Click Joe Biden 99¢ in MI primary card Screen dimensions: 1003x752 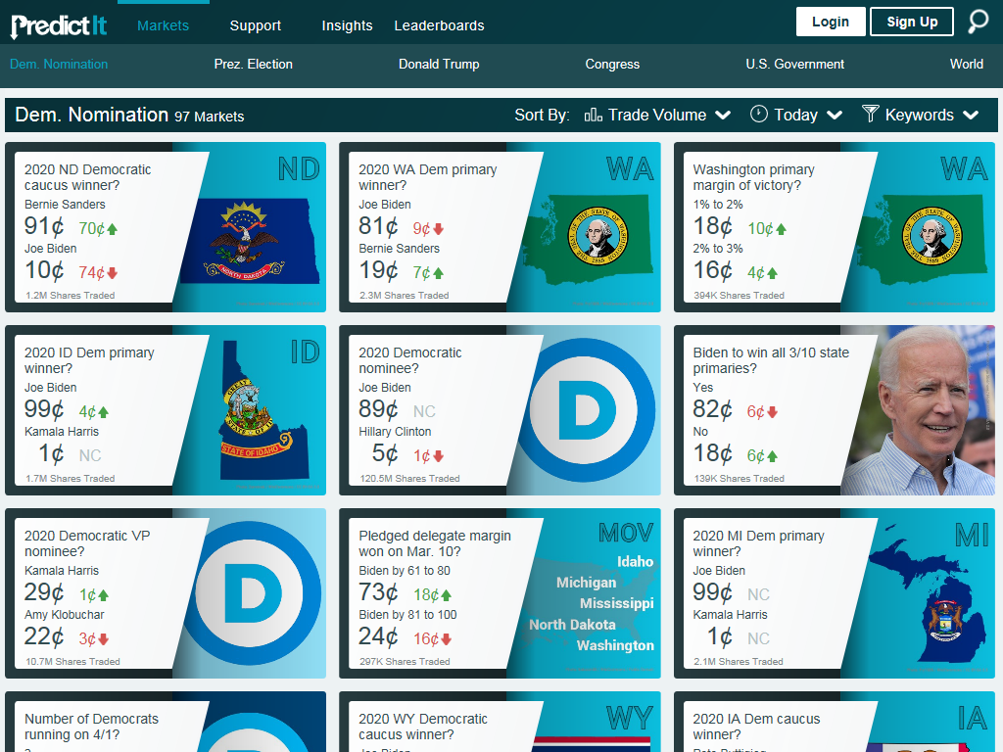[x=713, y=592]
